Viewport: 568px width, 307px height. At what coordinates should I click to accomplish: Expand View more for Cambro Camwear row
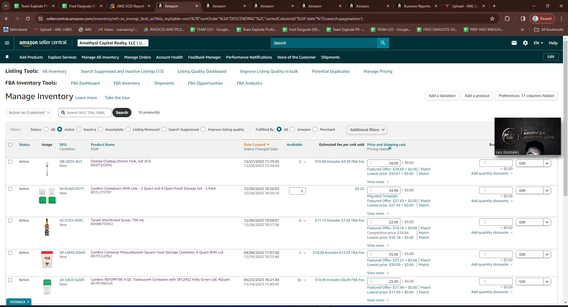(378, 273)
